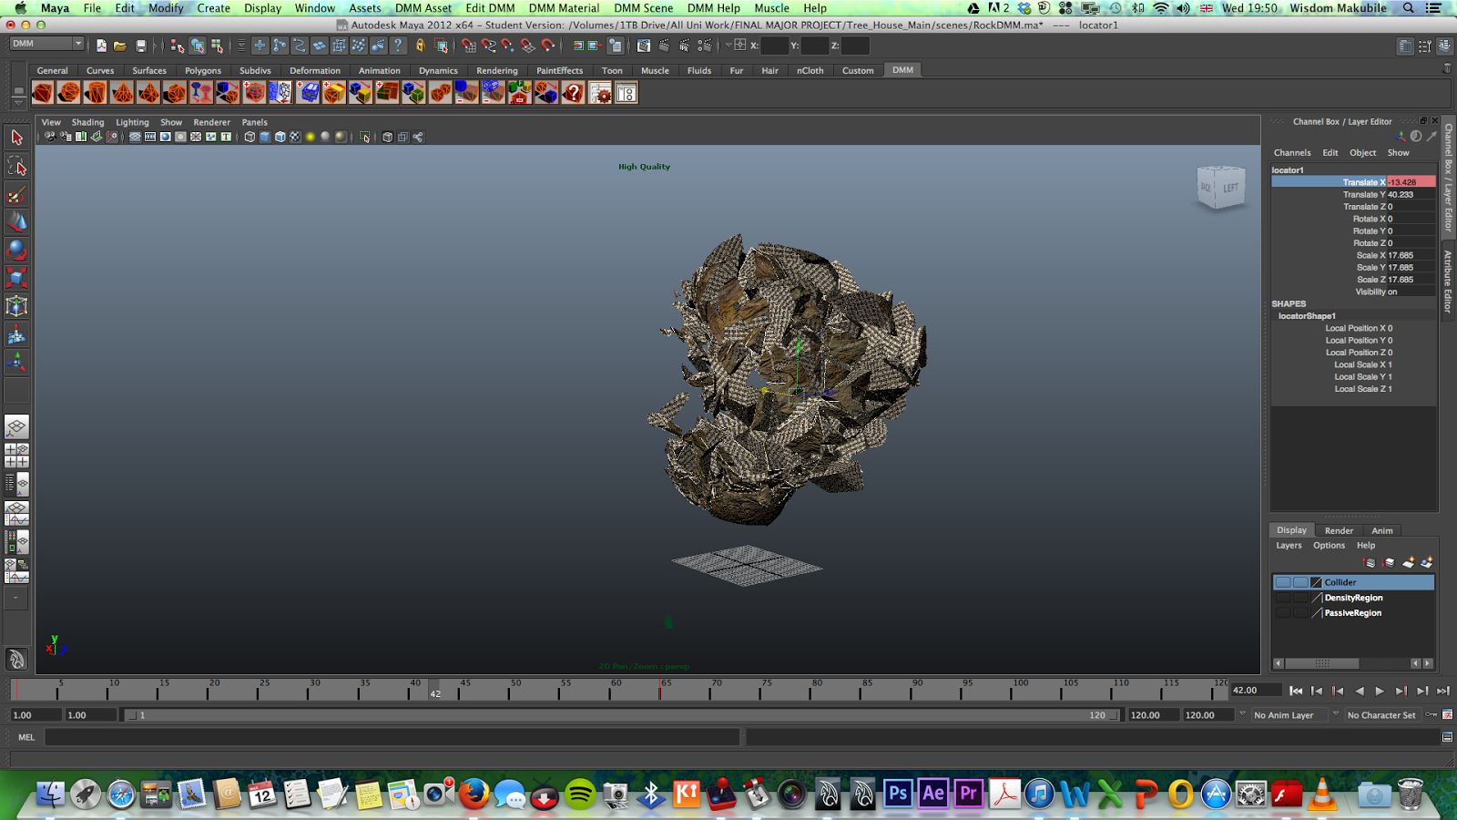Toggle visibility of the Collider layer
Screen dimensions: 1457x820
click(x=1283, y=582)
